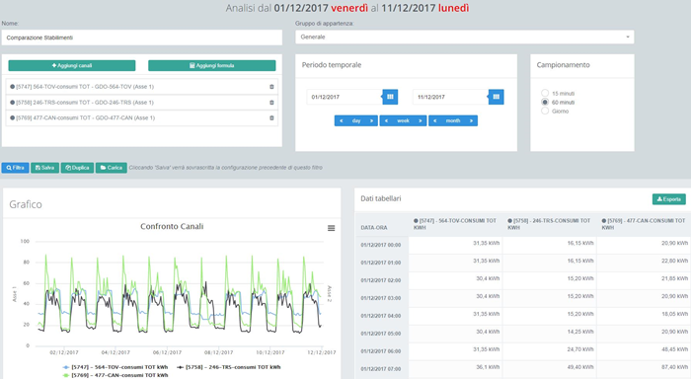Click the Nome input field
The width and height of the screenshot is (691, 379).
coord(141,38)
